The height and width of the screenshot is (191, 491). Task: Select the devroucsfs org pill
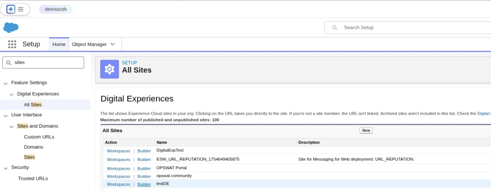tap(56, 9)
